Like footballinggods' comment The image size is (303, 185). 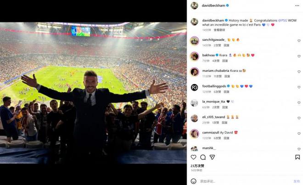(299, 87)
